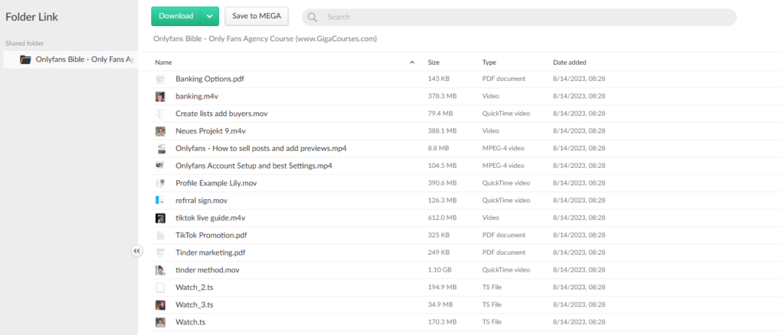
Task: Click the banking.m4v video thumbnail
Action: click(160, 96)
